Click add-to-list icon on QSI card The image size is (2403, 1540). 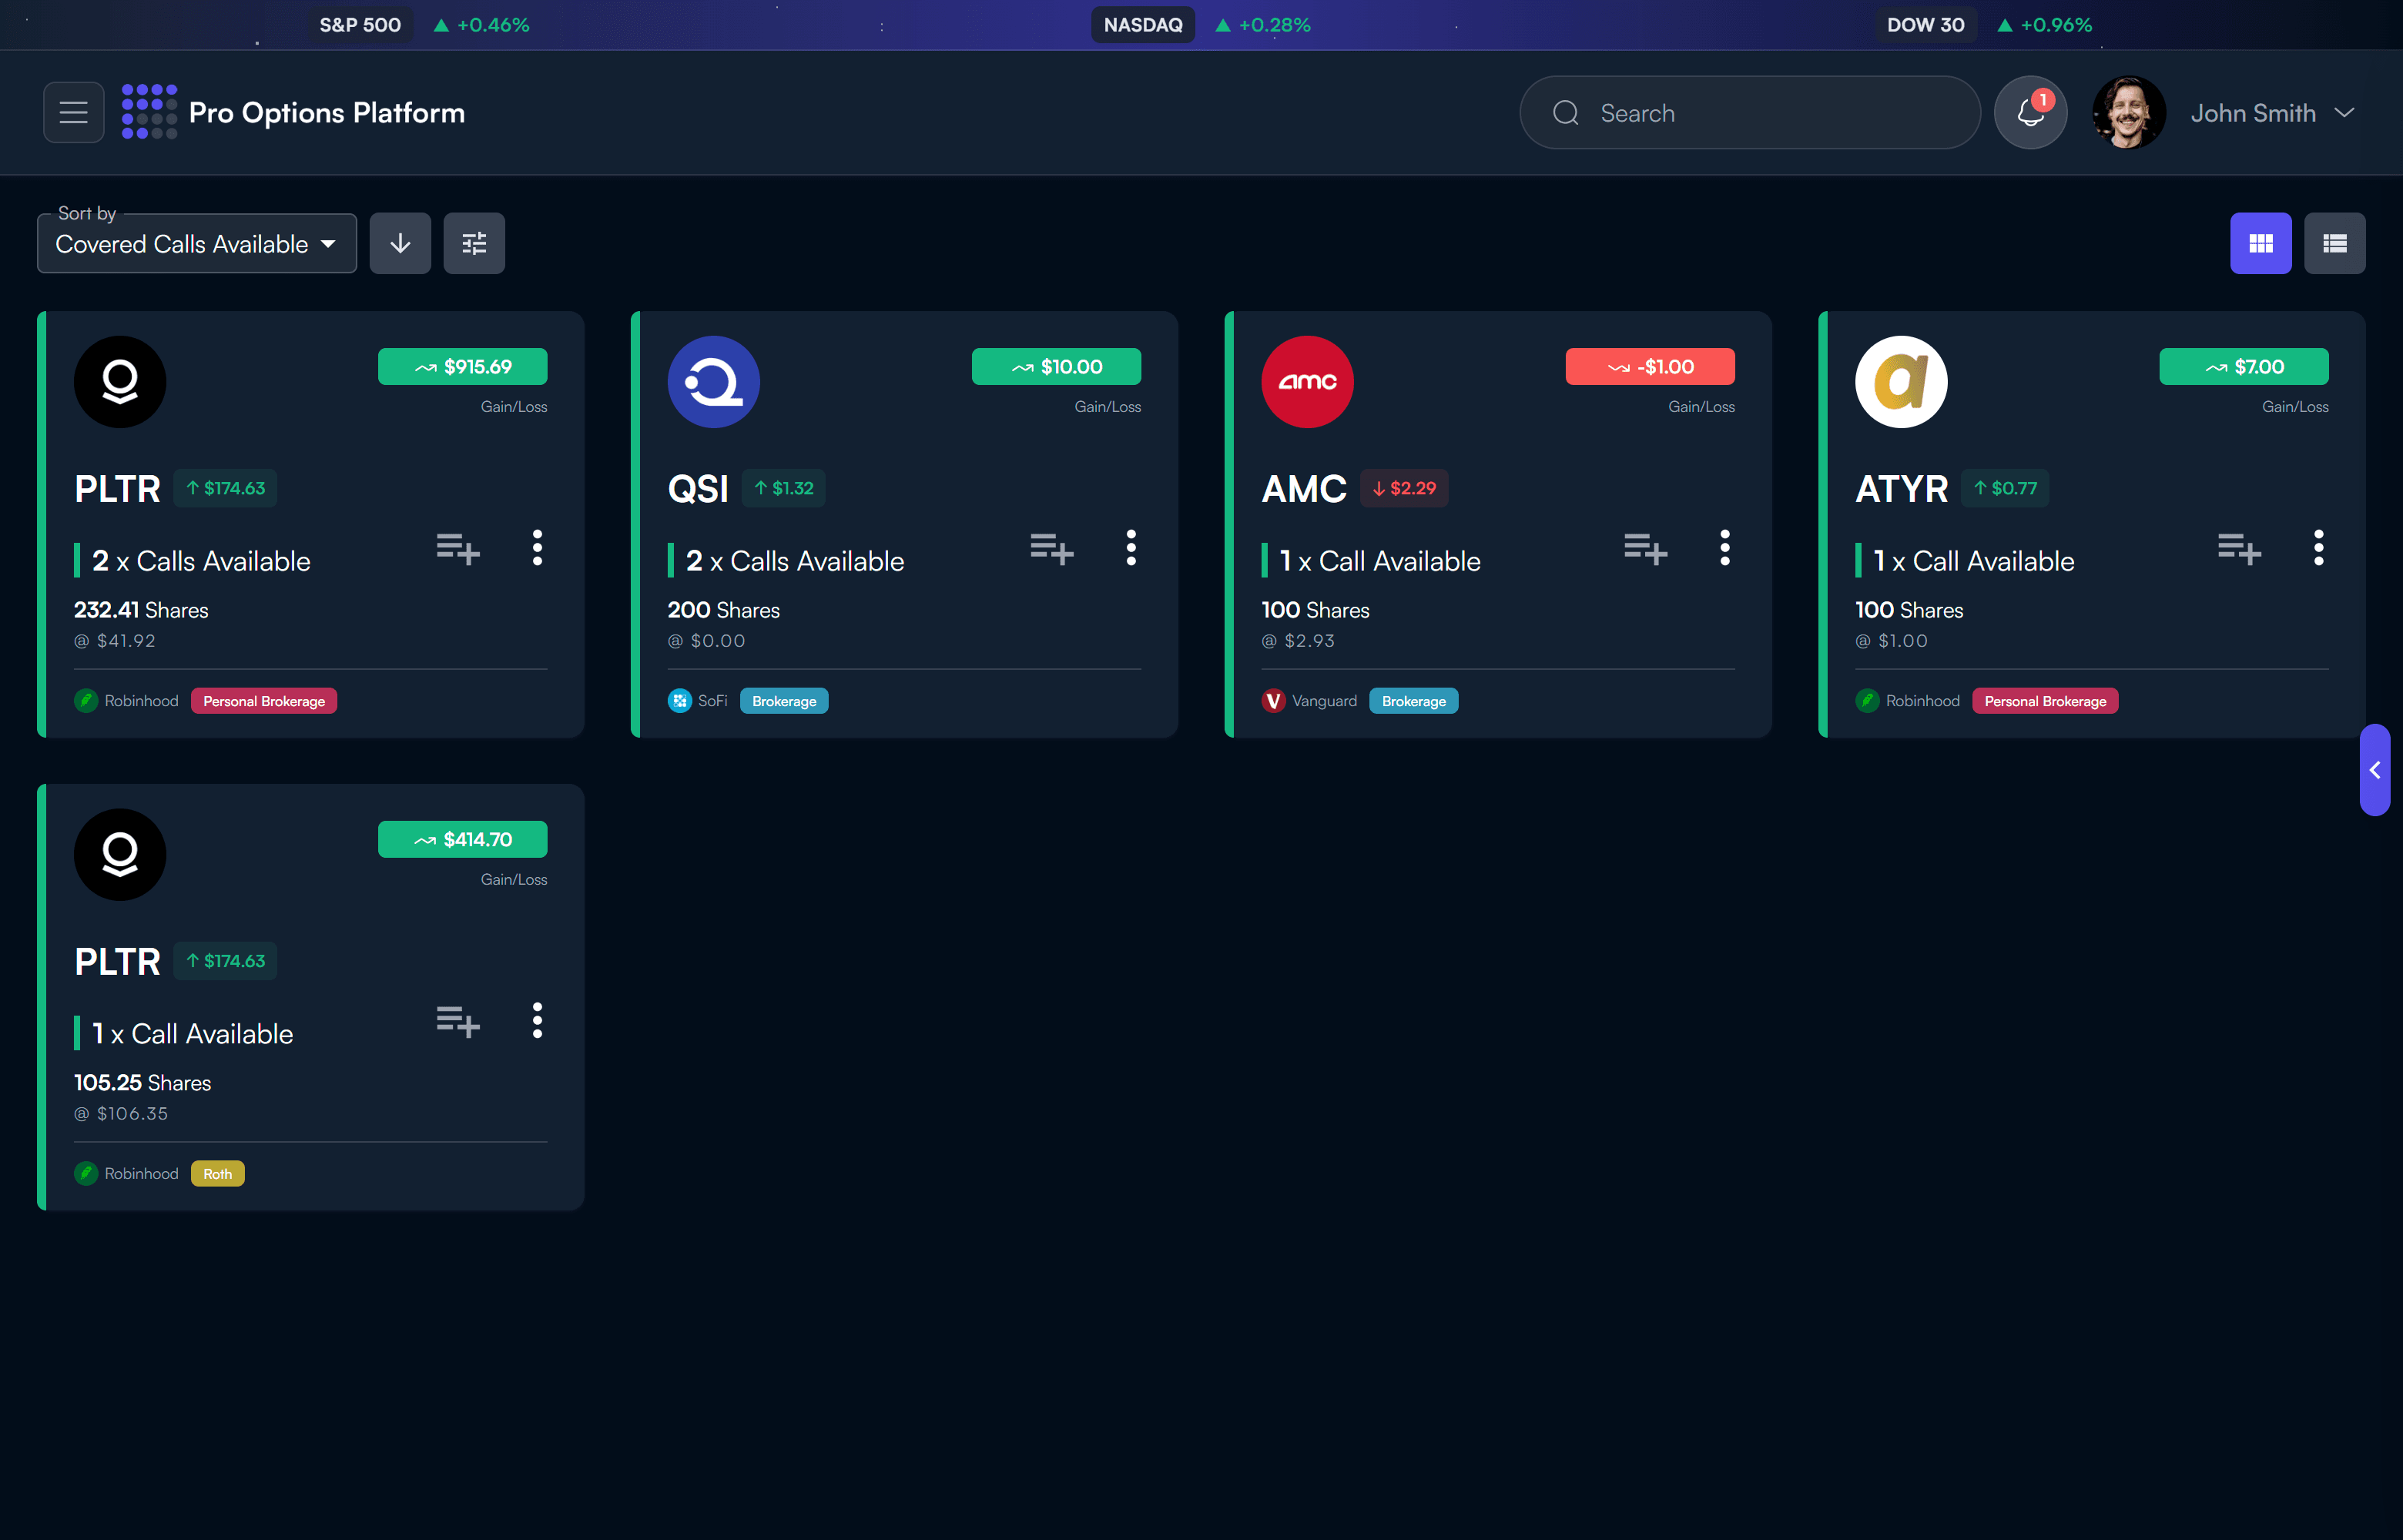(x=1051, y=548)
